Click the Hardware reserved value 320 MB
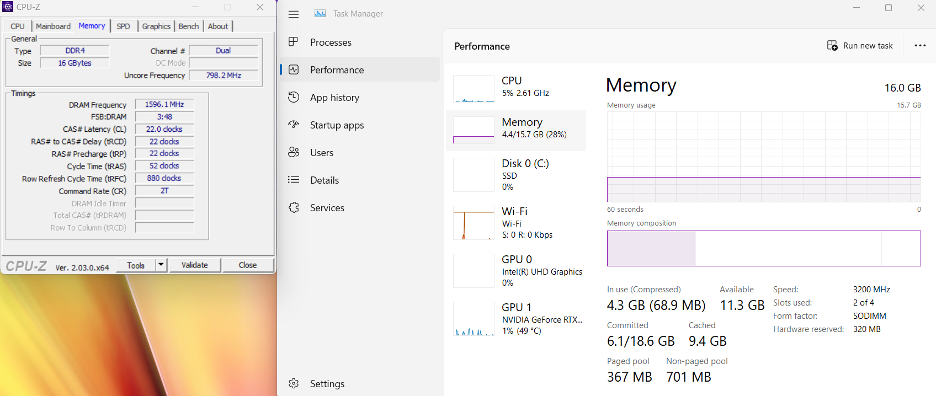This screenshot has height=396, width=936. coord(867,329)
